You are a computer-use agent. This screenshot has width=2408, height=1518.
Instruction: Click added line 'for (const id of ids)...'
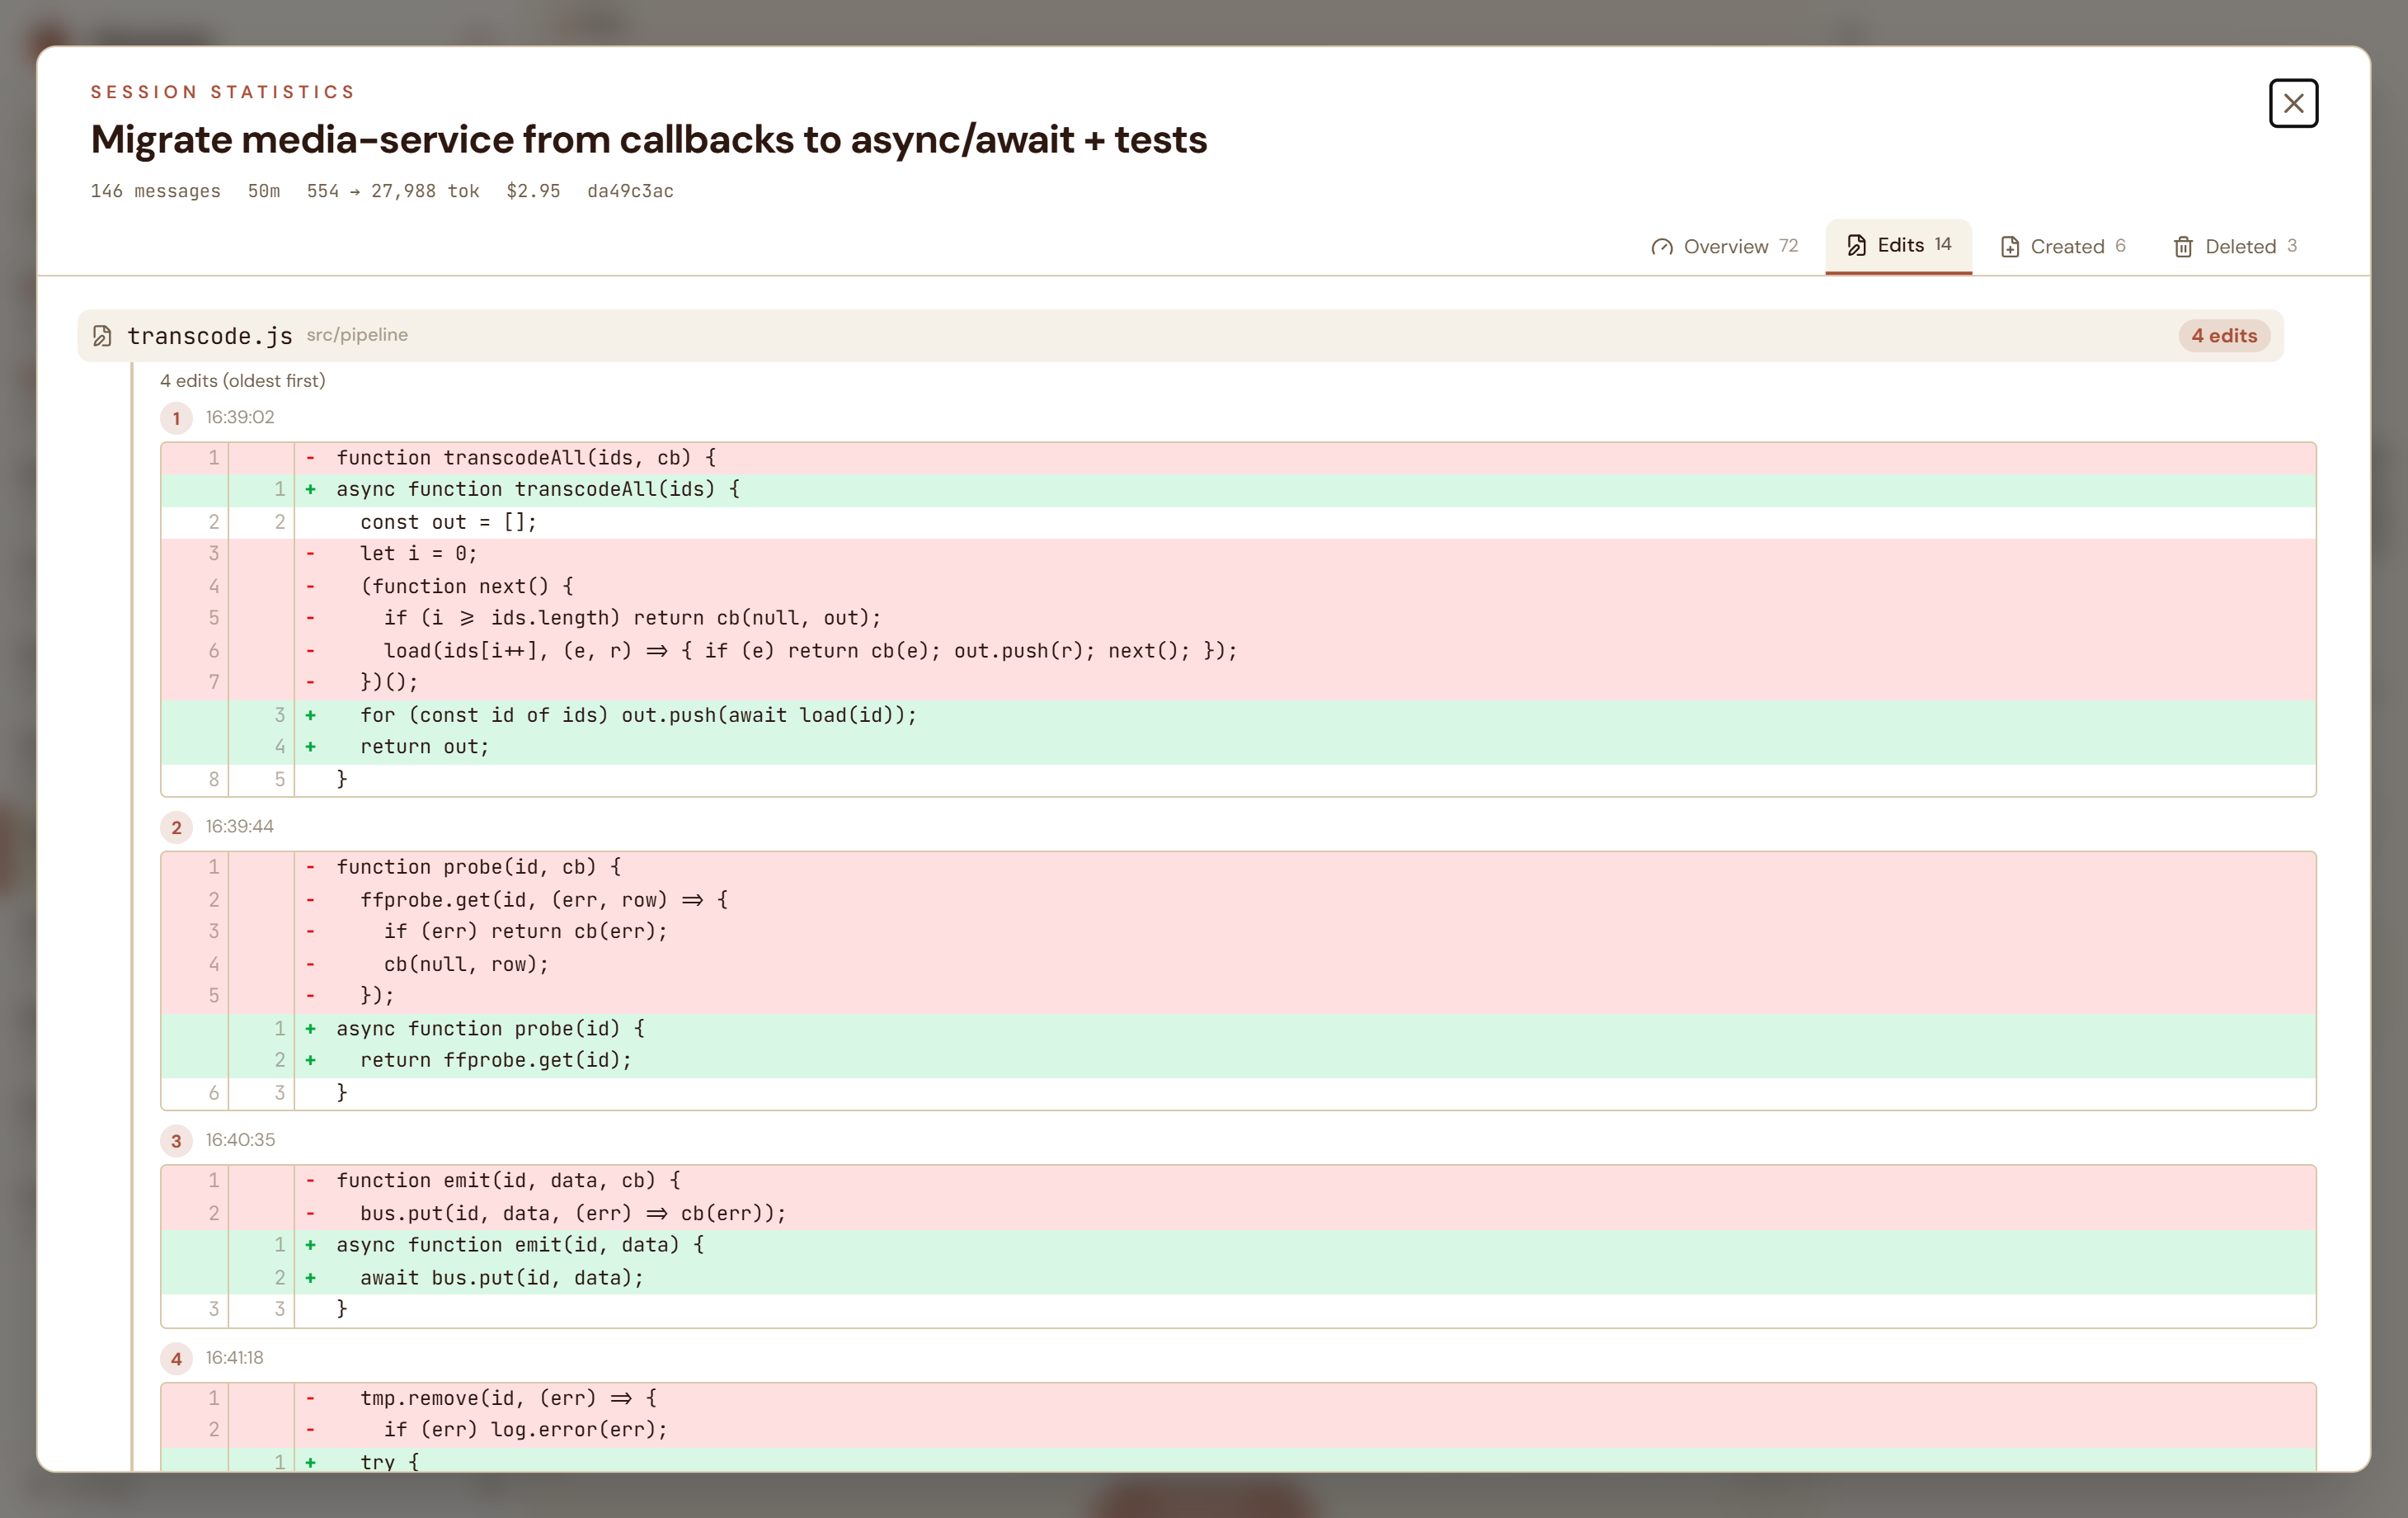pyautogui.click(x=1238, y=715)
